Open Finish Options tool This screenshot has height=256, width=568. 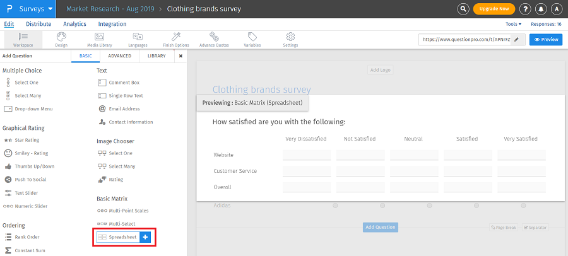click(x=175, y=39)
